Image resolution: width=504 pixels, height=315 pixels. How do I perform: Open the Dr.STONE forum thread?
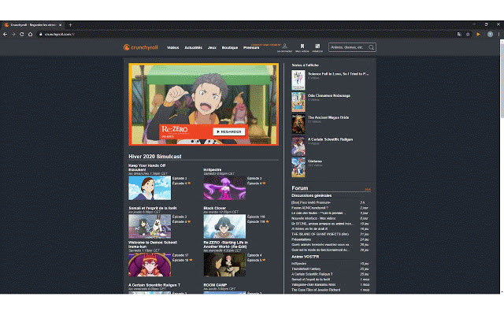[x=320, y=223]
